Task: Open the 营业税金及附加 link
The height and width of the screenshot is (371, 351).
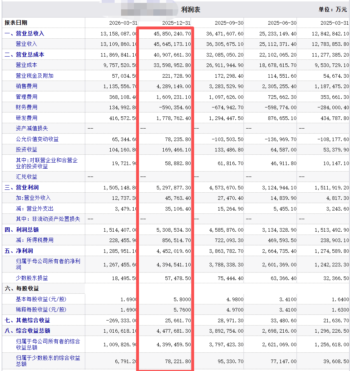Action: pos(34,76)
